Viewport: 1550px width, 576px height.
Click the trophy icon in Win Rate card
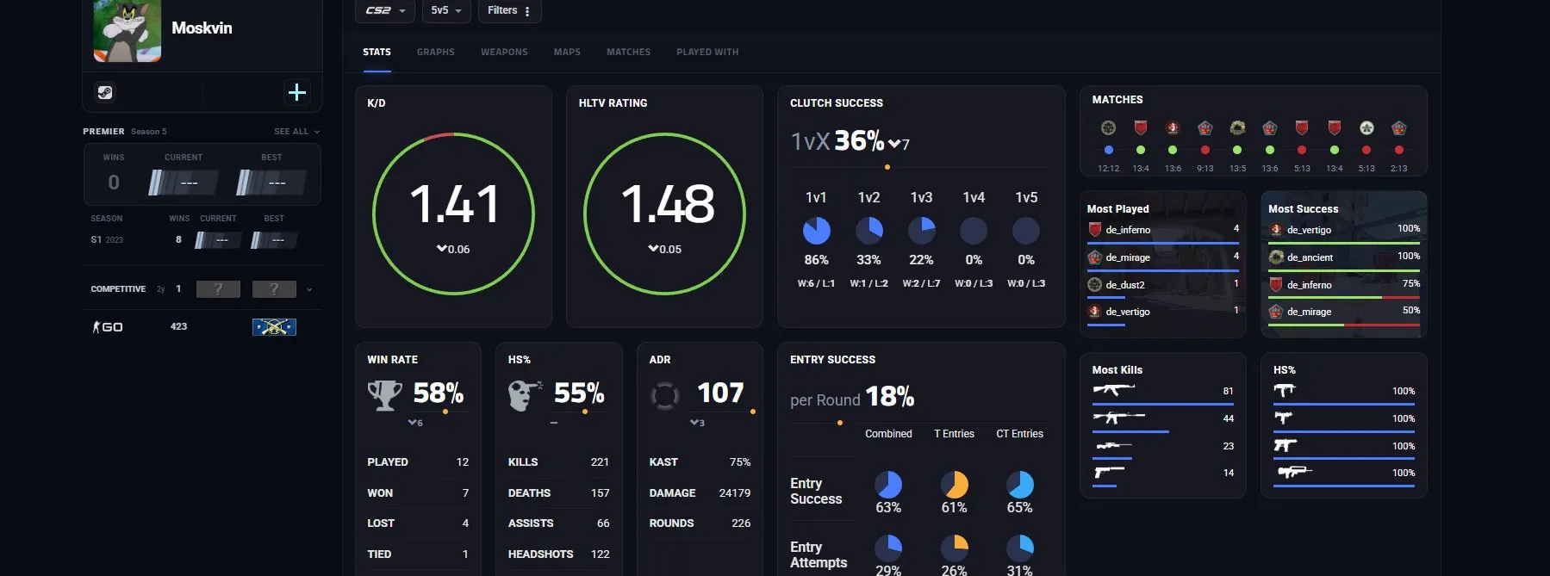(385, 395)
